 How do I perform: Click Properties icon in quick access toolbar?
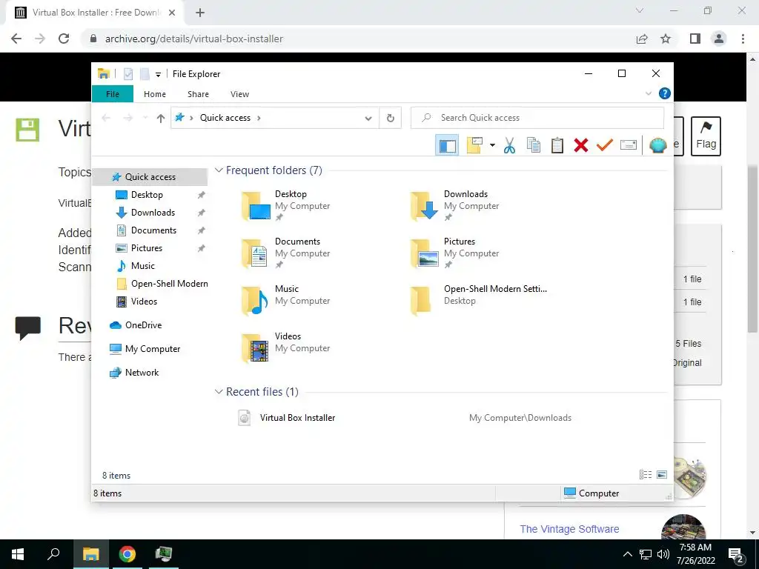(x=128, y=74)
